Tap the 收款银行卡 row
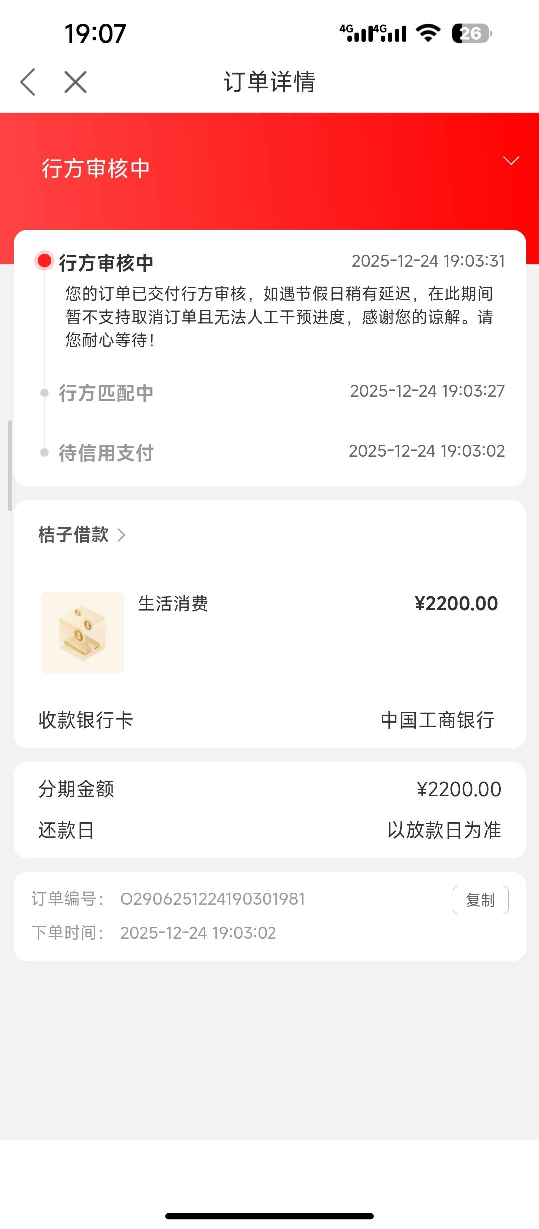The width and height of the screenshot is (539, 1229). (269, 720)
